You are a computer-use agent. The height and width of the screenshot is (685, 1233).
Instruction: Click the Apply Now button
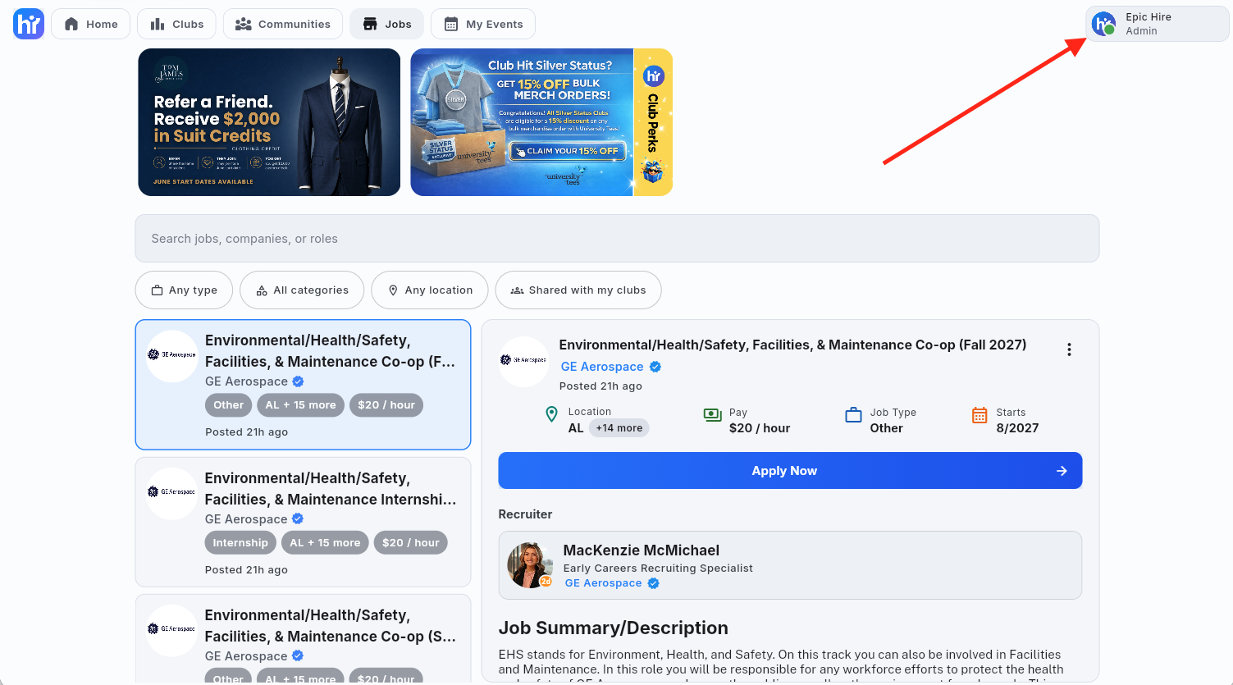coord(790,471)
